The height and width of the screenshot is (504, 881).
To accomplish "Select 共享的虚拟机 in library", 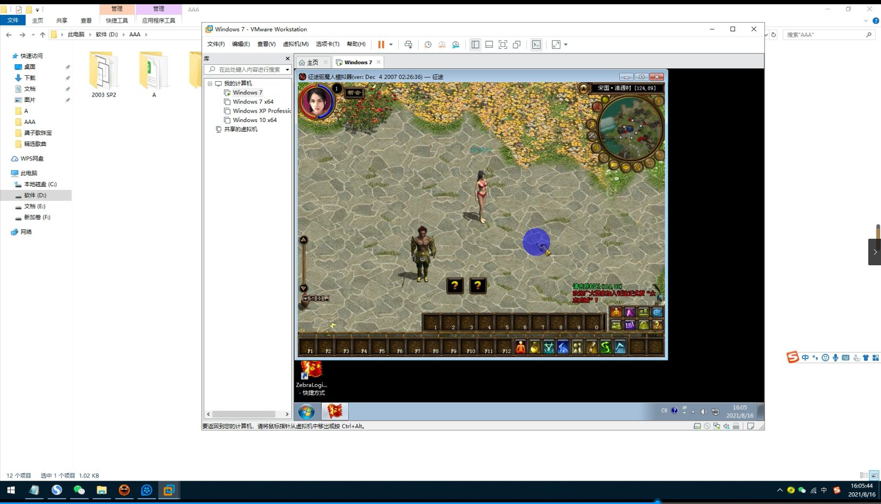I will [x=240, y=129].
